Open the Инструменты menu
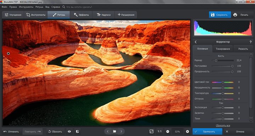The image size is (255, 136). pyautogui.click(x=26, y=7)
